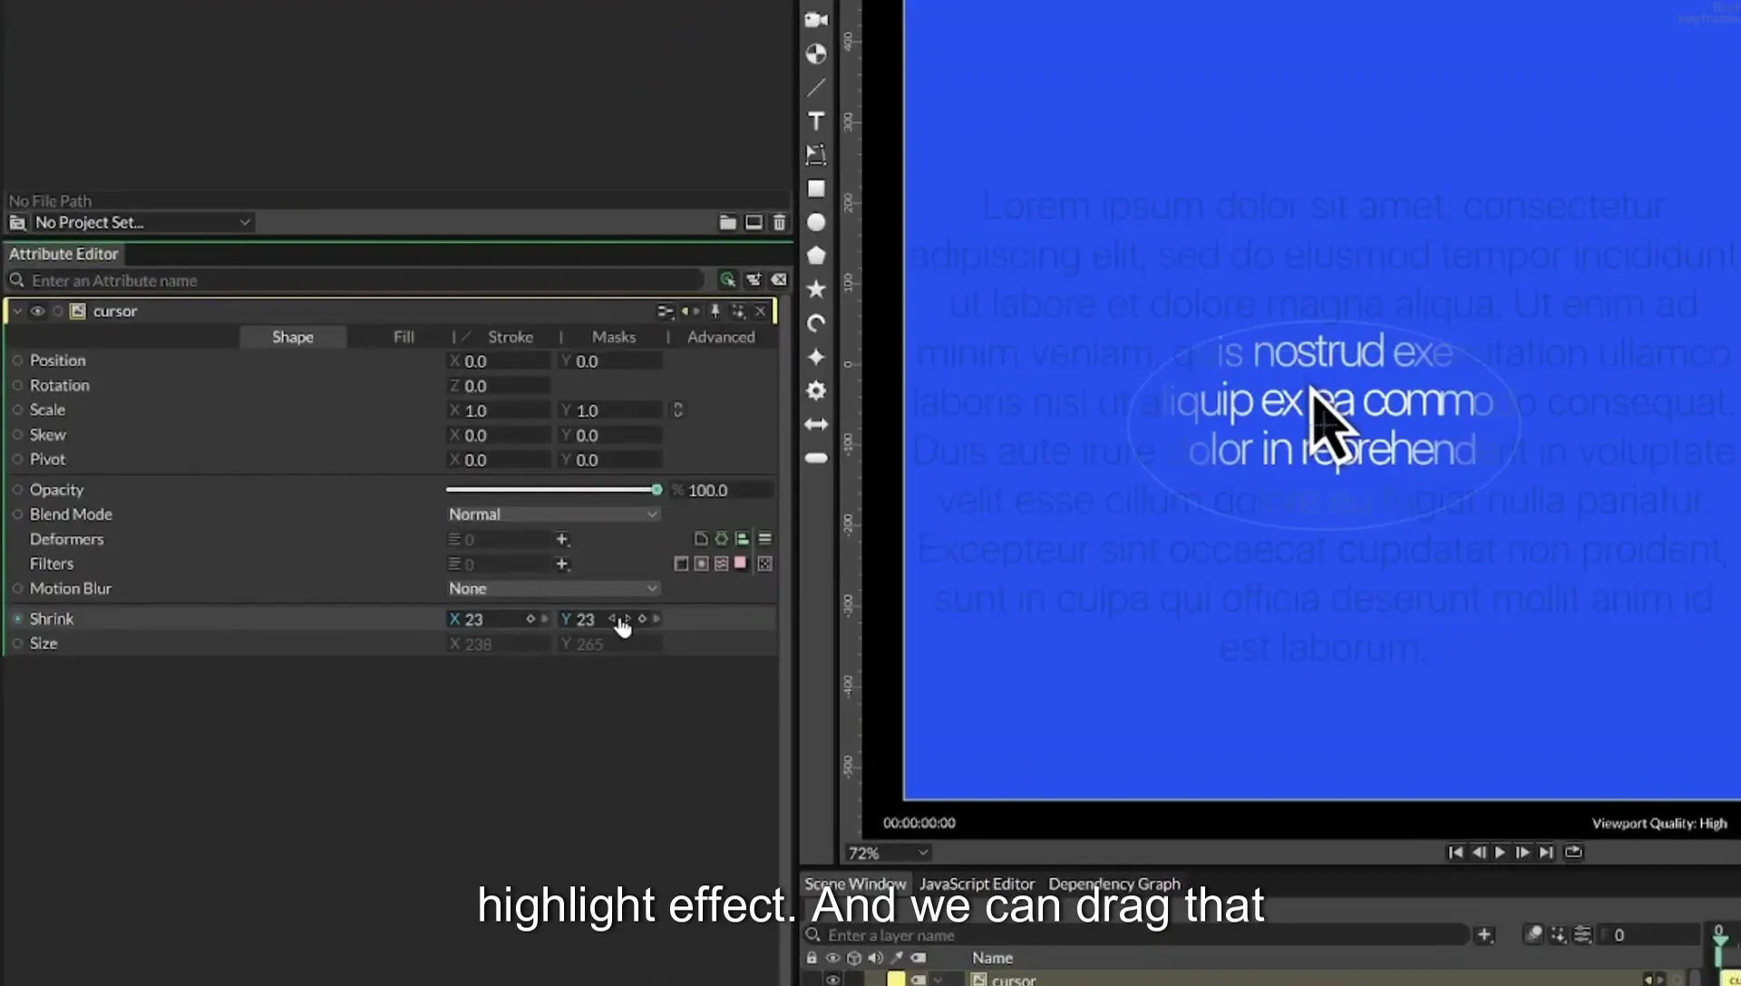Select the Pen path tool

point(816,154)
